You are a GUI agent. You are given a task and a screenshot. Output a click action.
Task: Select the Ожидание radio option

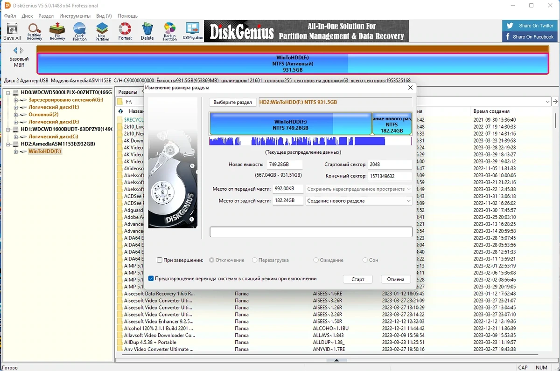point(316,260)
